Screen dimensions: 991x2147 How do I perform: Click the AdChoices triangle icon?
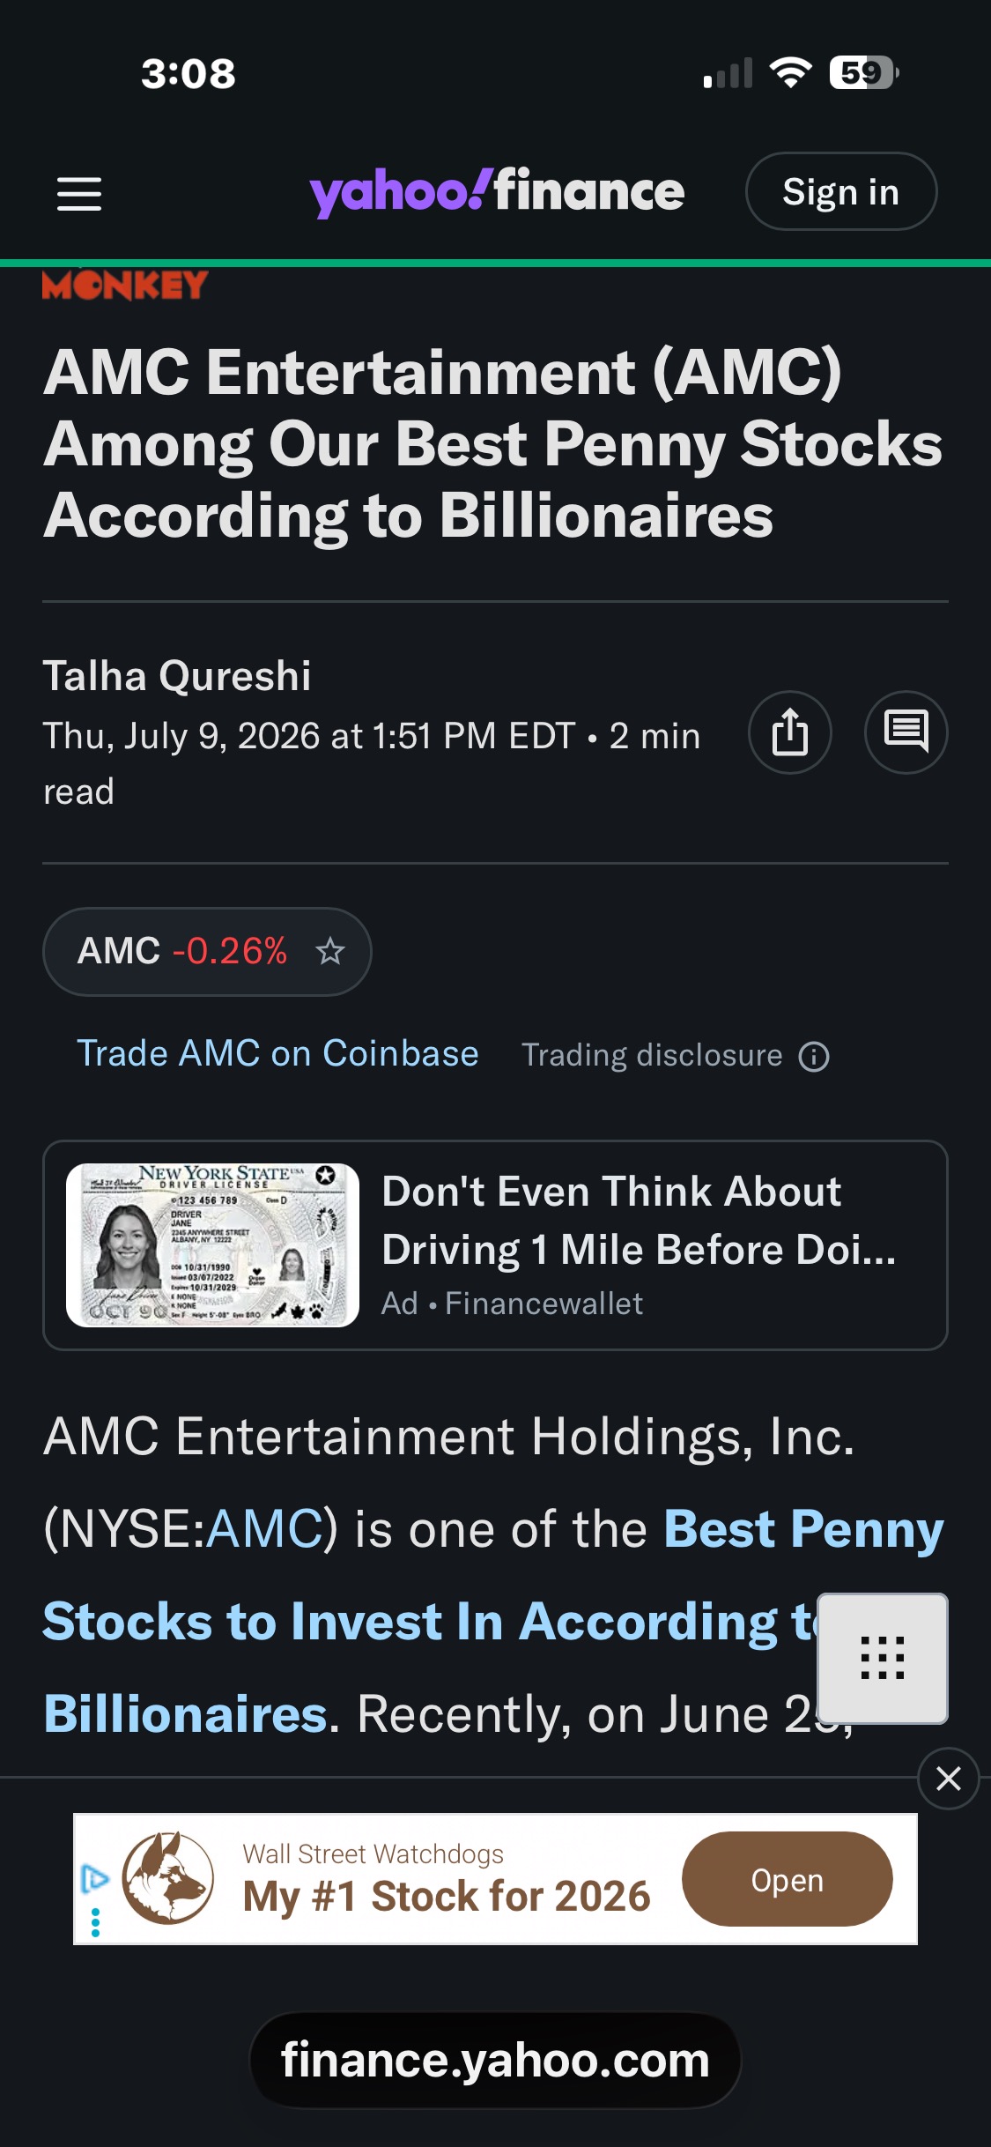coord(94,1878)
